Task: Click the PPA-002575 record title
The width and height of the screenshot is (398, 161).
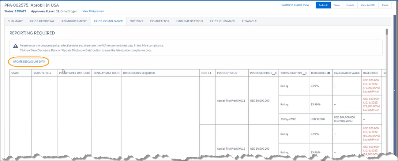Action: point(32,5)
